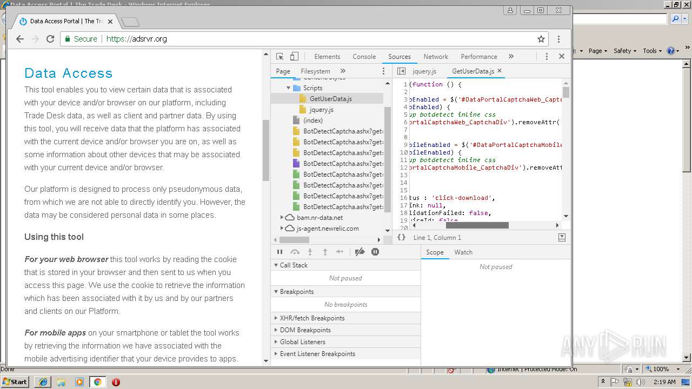Click the Step into icon

coord(310,252)
